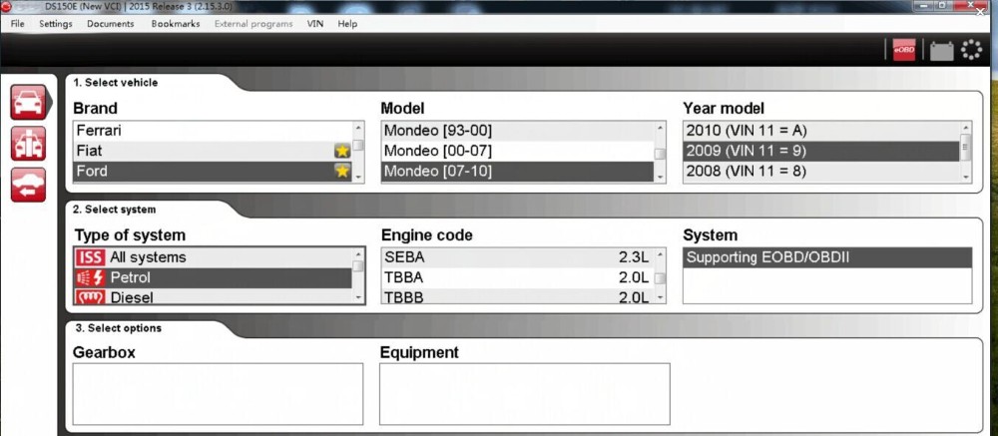Click the car with back arrow sidebar icon
The height and width of the screenshot is (436, 998).
tap(28, 185)
